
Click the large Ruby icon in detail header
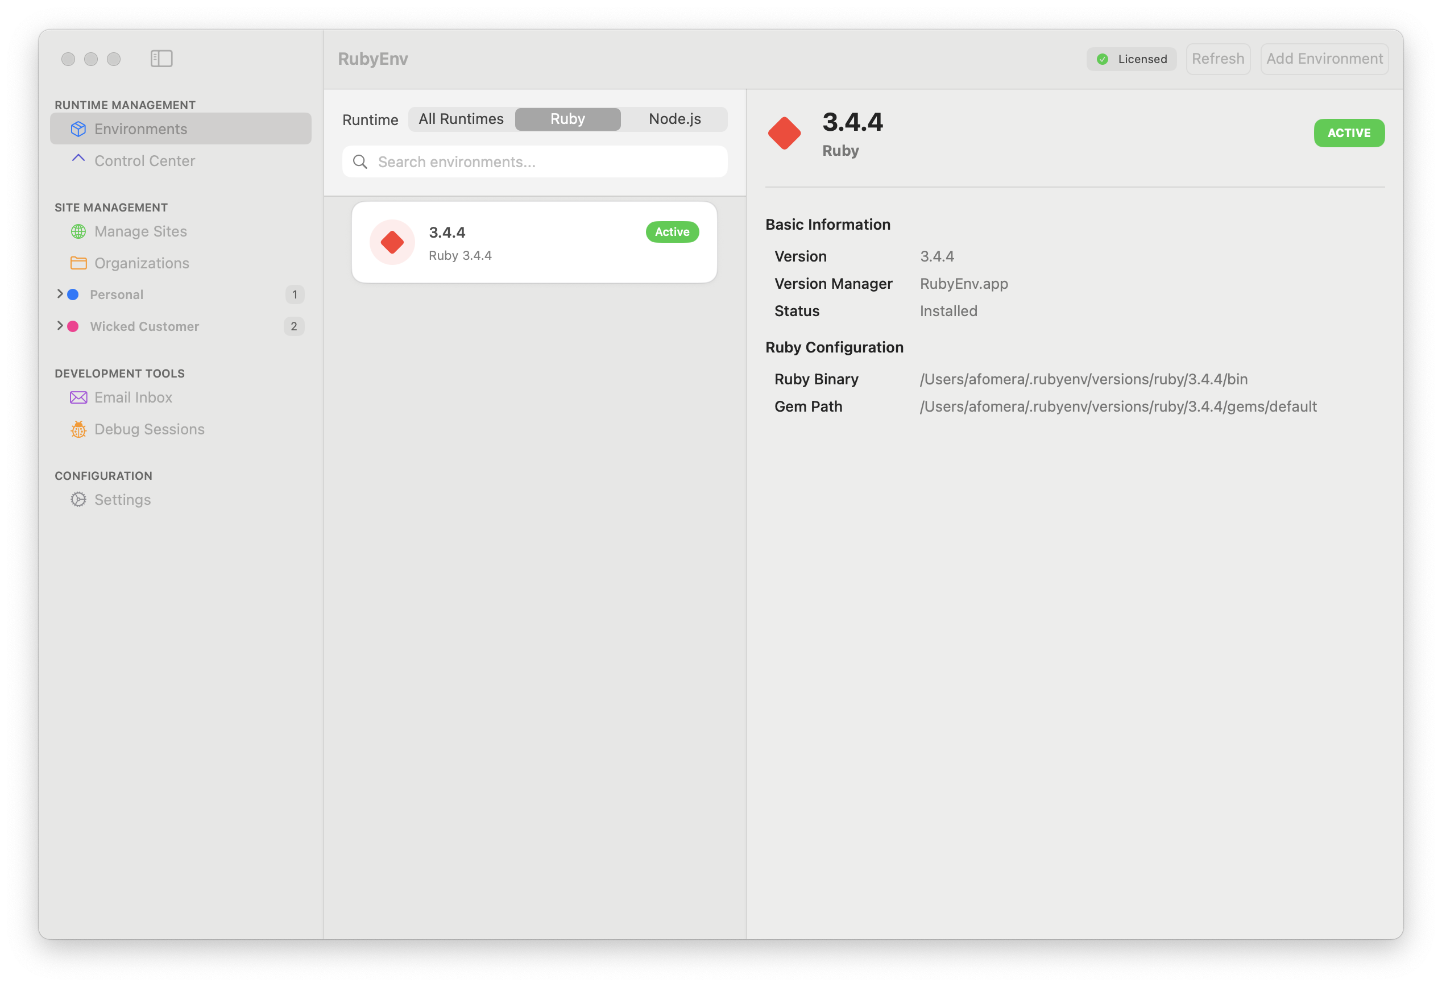pos(784,134)
